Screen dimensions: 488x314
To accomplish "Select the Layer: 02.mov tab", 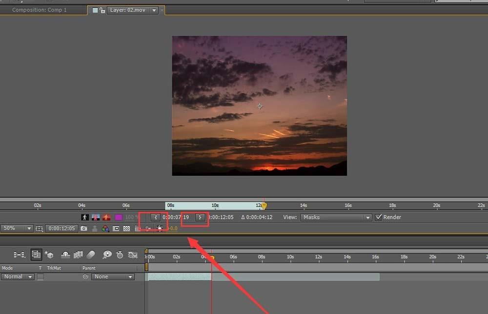I will [127, 10].
